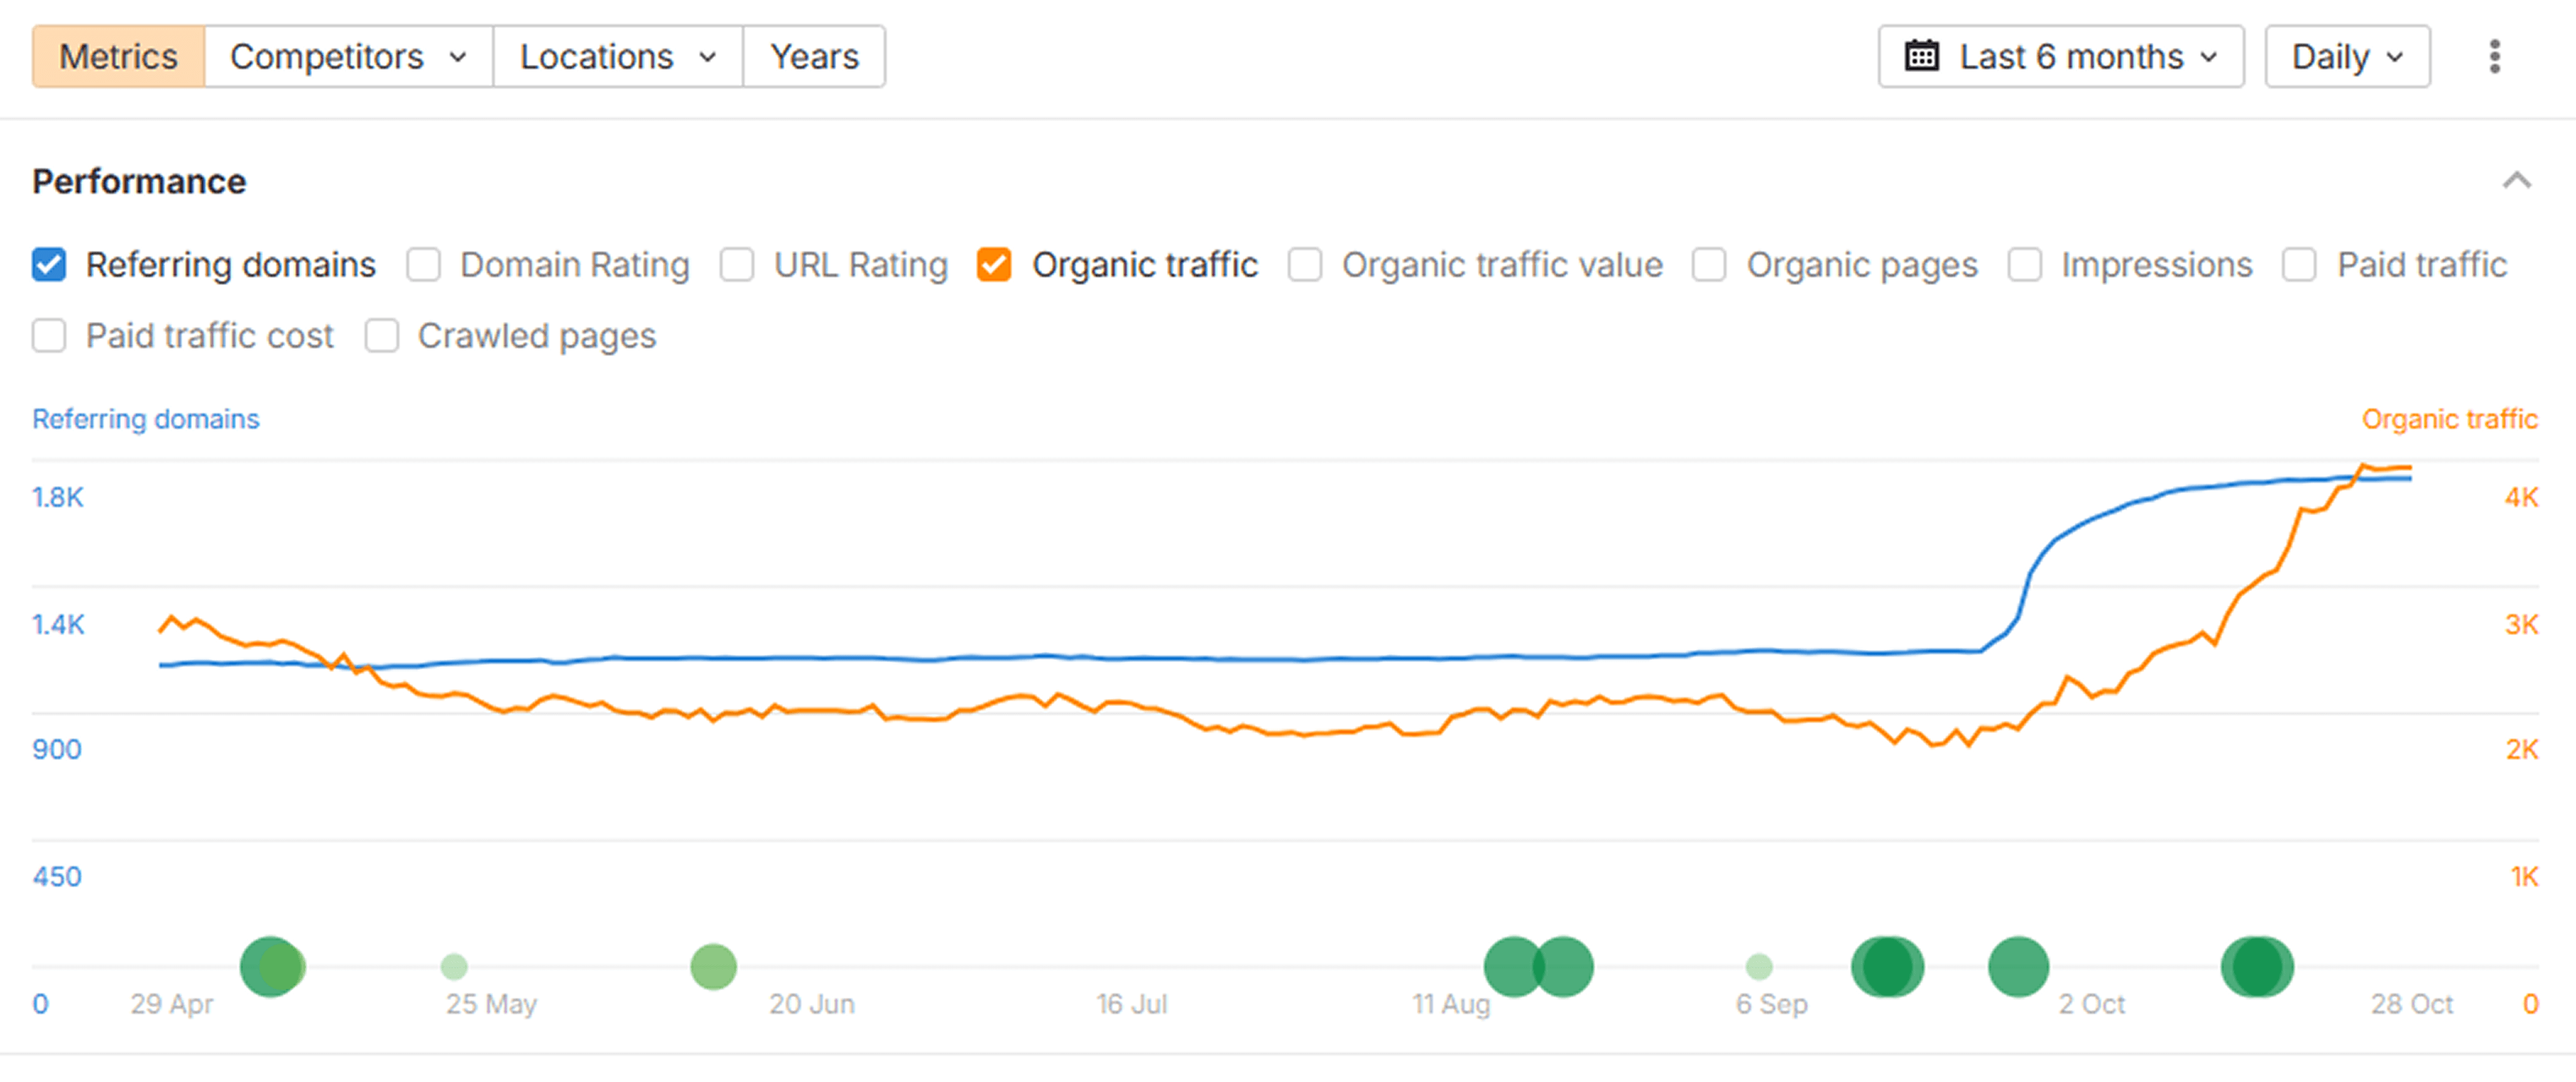This screenshot has height=1082, width=2576.
Task: Click the small event dot near 6 Sep
Action: 1758,966
